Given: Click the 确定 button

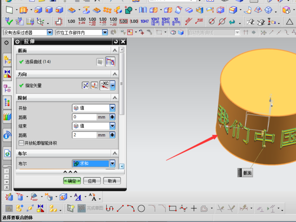Looking at the screenshot, I should point(72,181).
